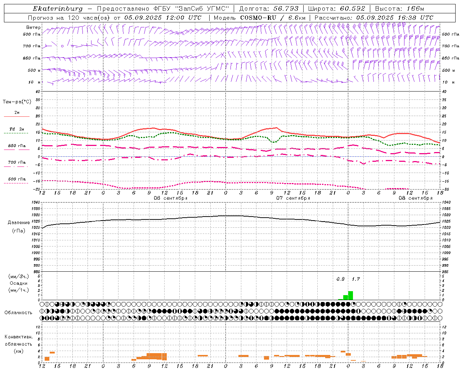The height and width of the screenshot is (369, 461).
Task: Click the forecast start time 05.09.2025 12:00 UTC
Action: click(163, 18)
